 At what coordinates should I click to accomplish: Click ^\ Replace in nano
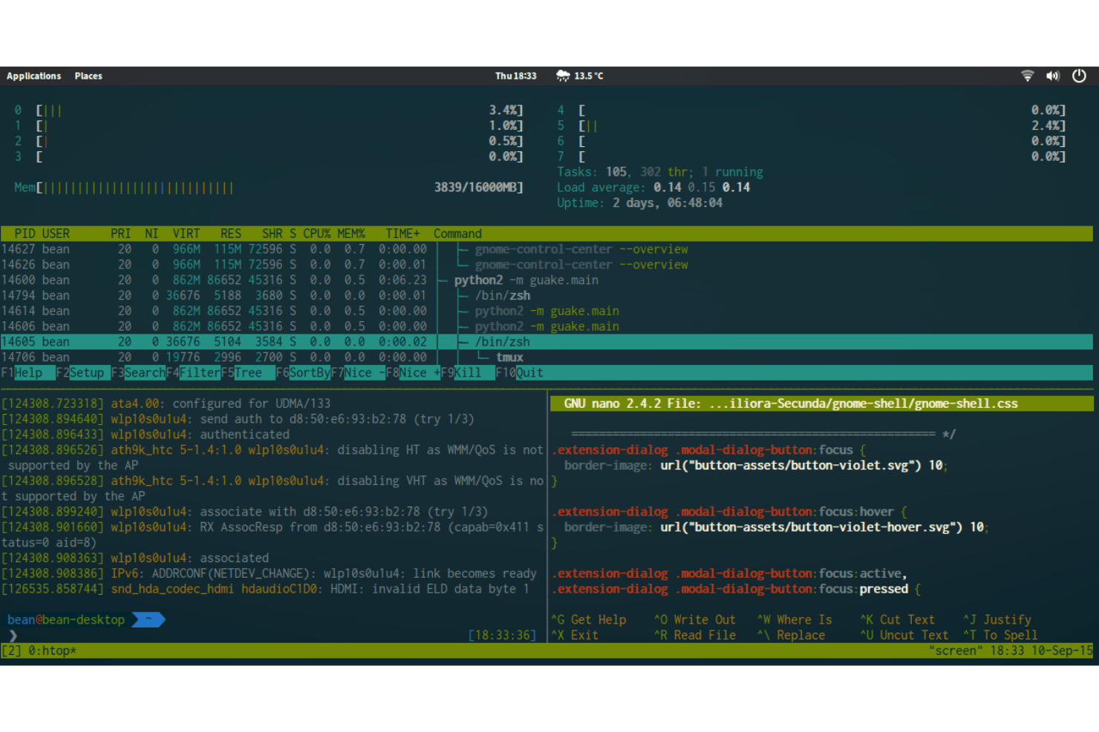tap(791, 636)
